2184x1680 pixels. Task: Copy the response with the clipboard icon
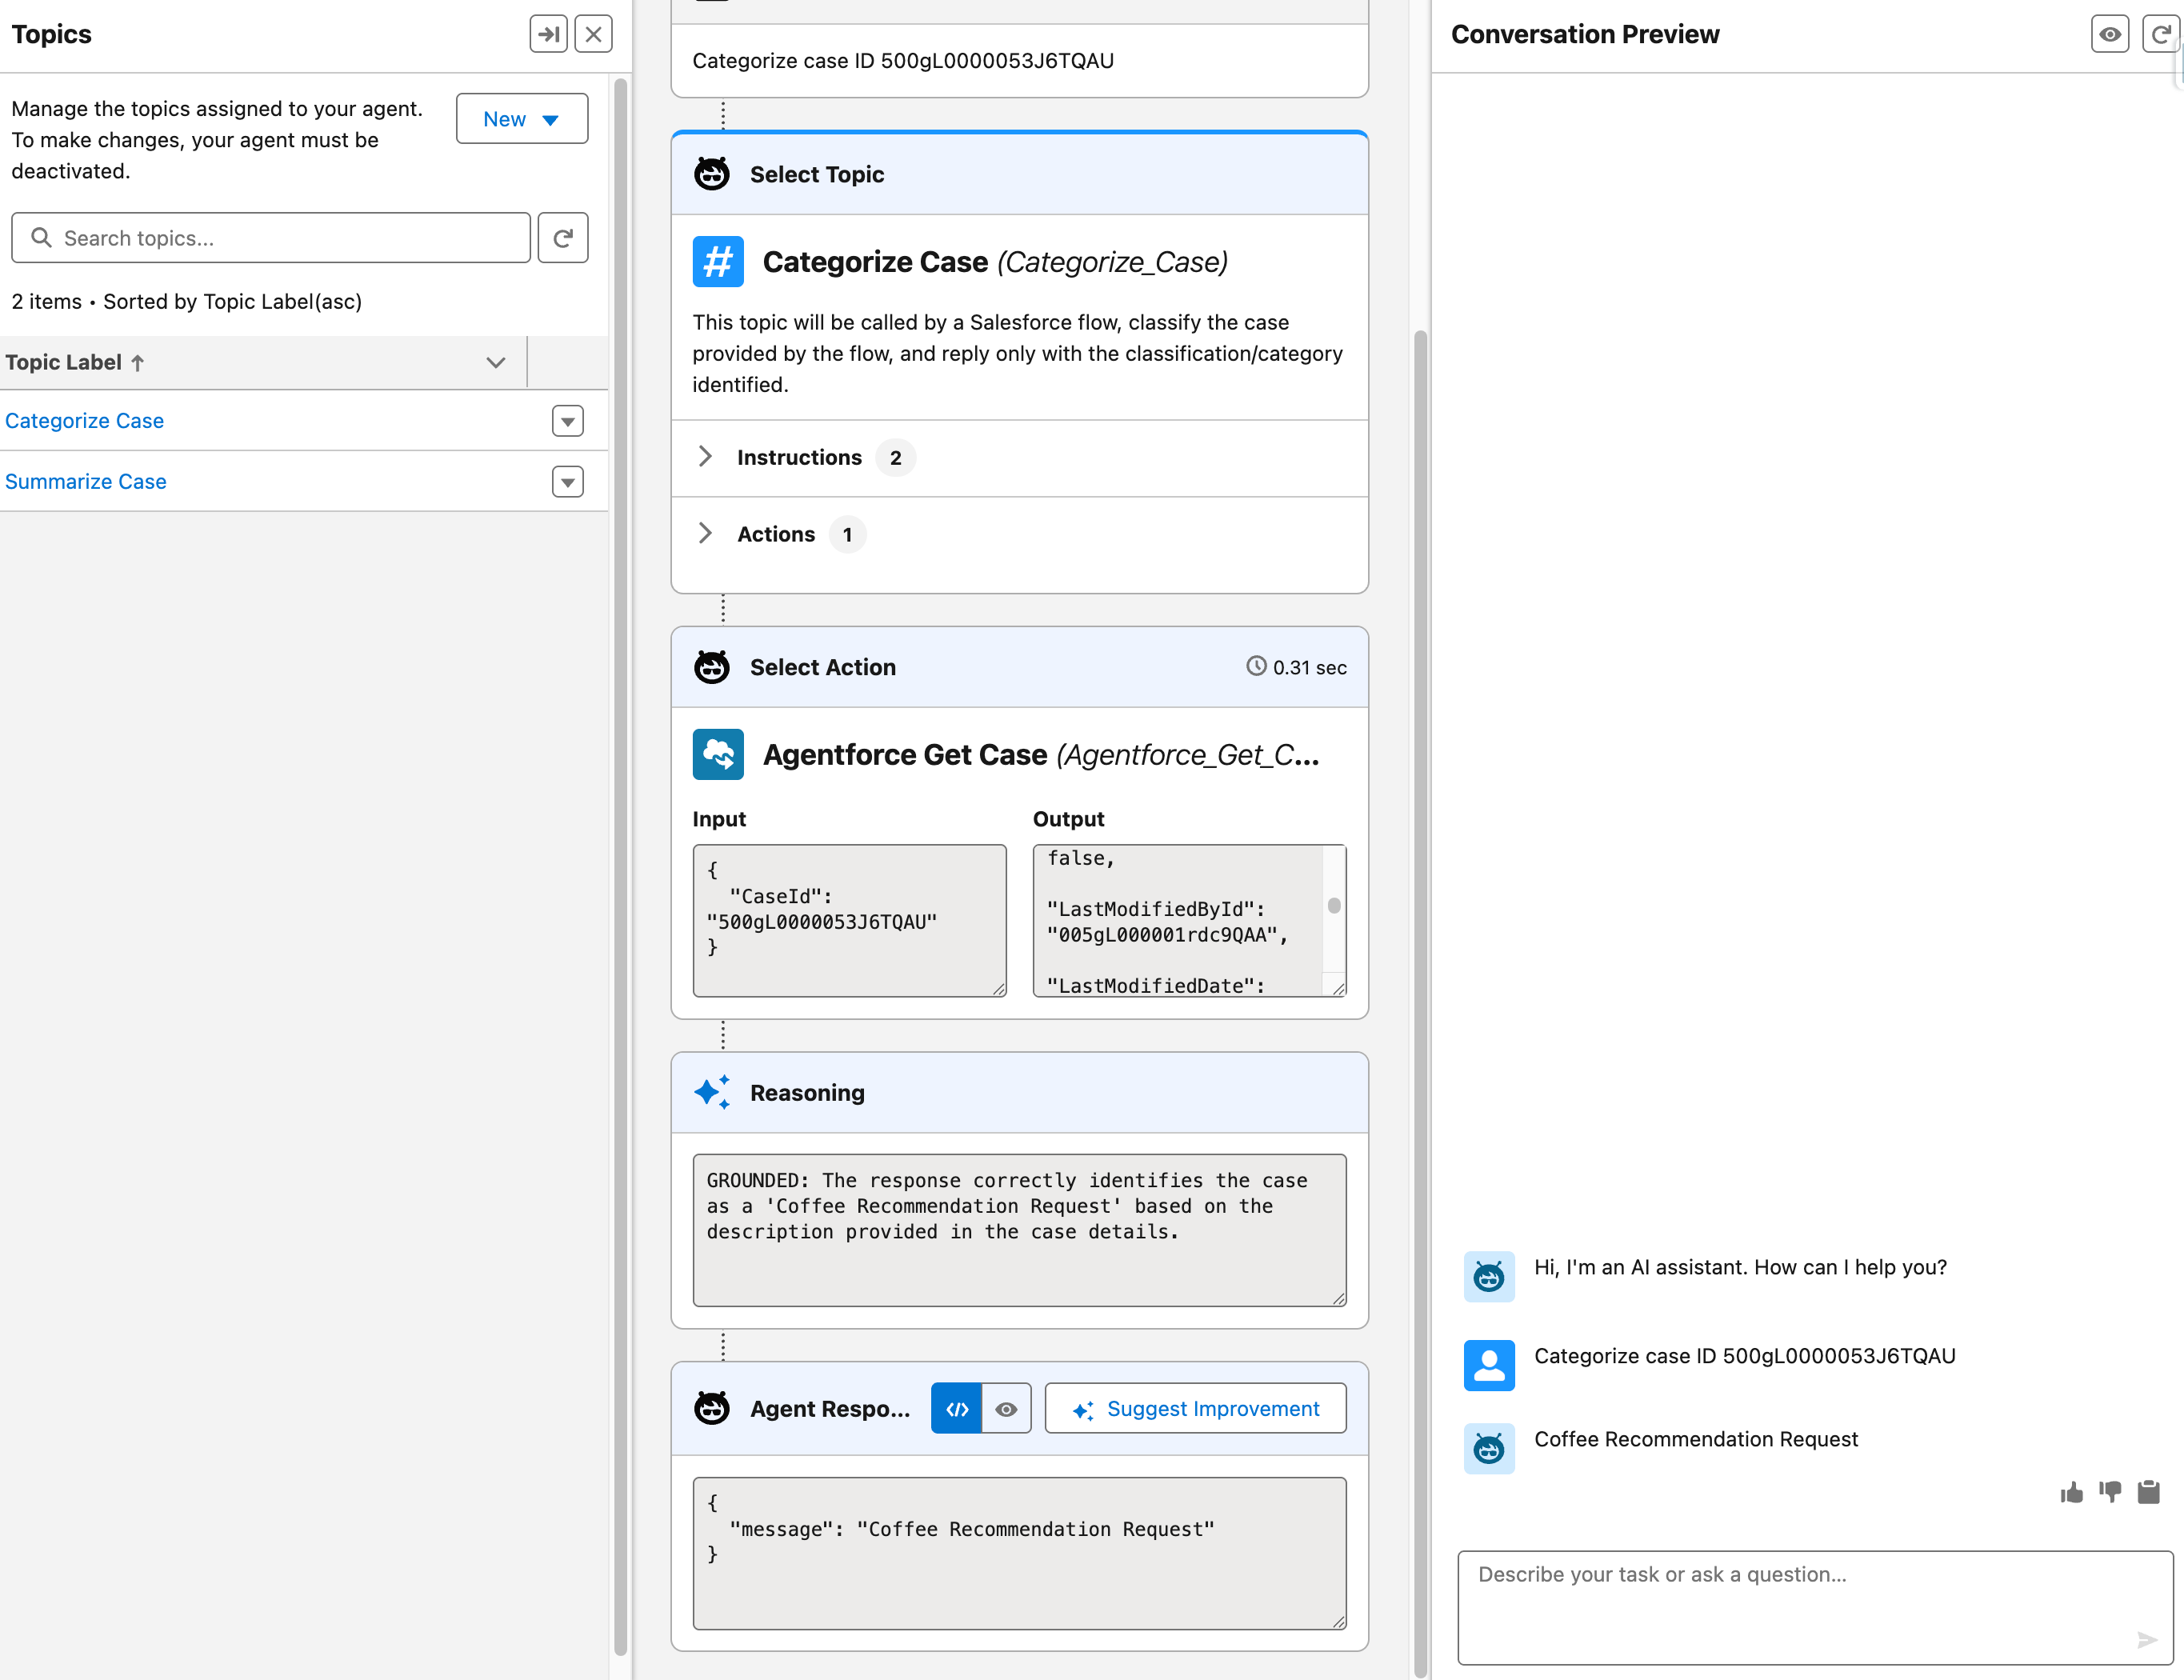(x=2149, y=1493)
